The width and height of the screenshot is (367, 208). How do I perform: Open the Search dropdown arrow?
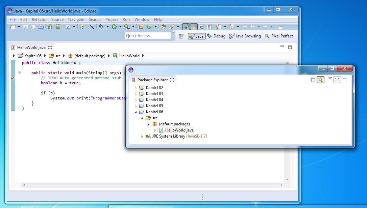click(x=178, y=27)
